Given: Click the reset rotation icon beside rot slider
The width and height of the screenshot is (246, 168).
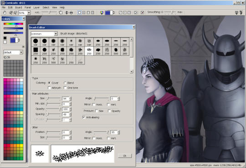Looking at the screenshot, I should pyautogui.click(x=61, y=13).
